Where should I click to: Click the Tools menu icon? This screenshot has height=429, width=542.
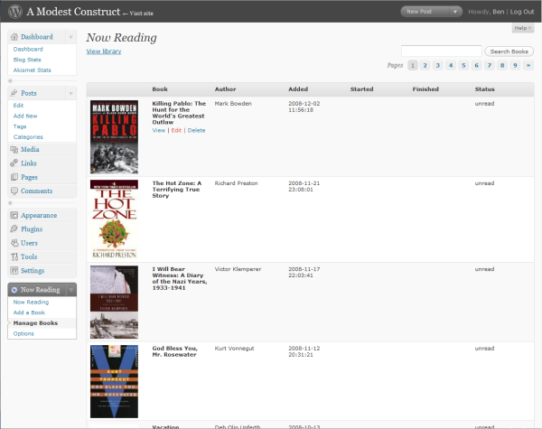(x=14, y=256)
